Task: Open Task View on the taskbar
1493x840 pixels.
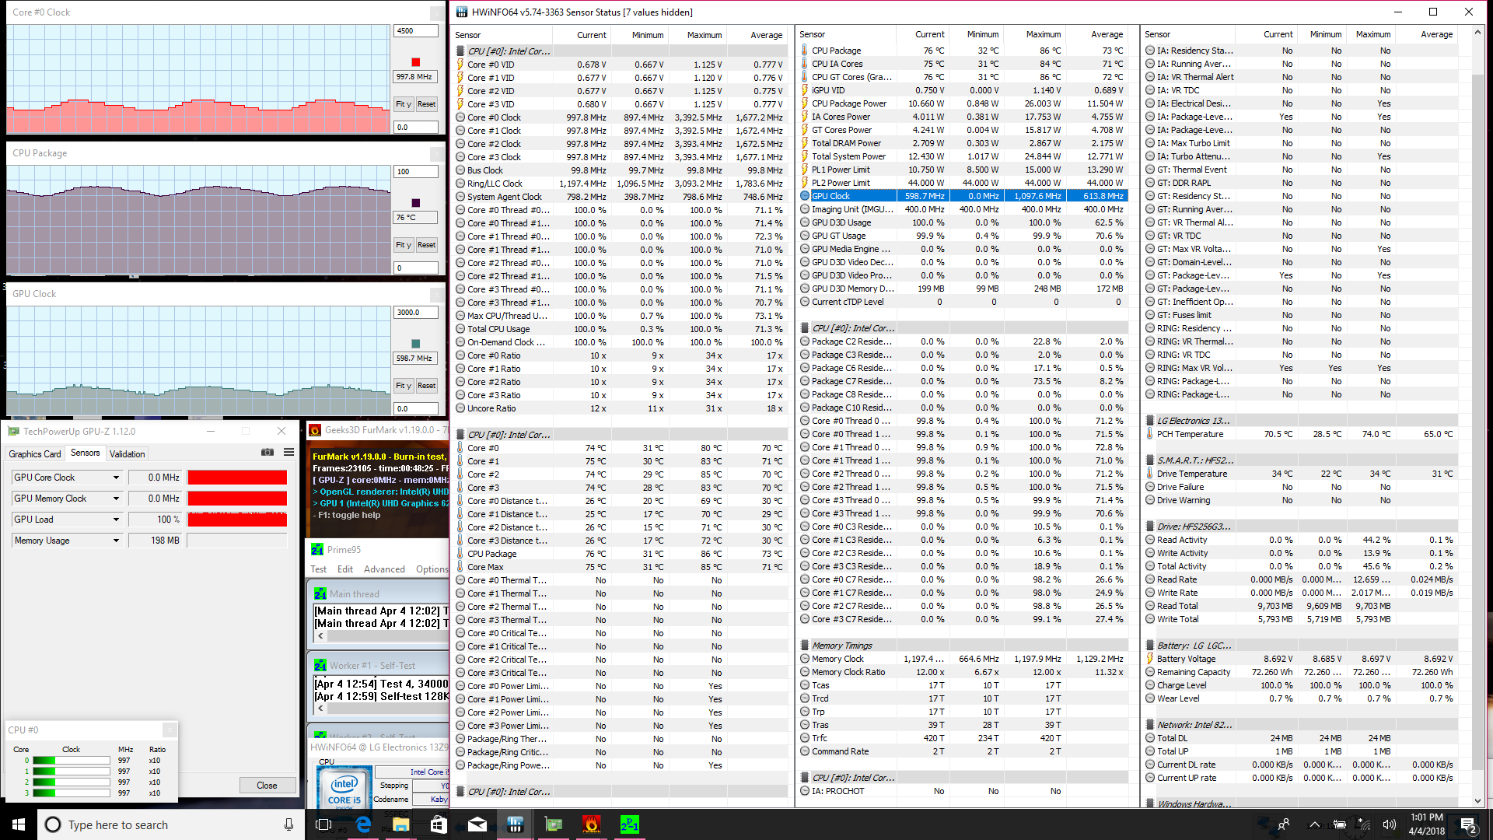Action: 324,824
